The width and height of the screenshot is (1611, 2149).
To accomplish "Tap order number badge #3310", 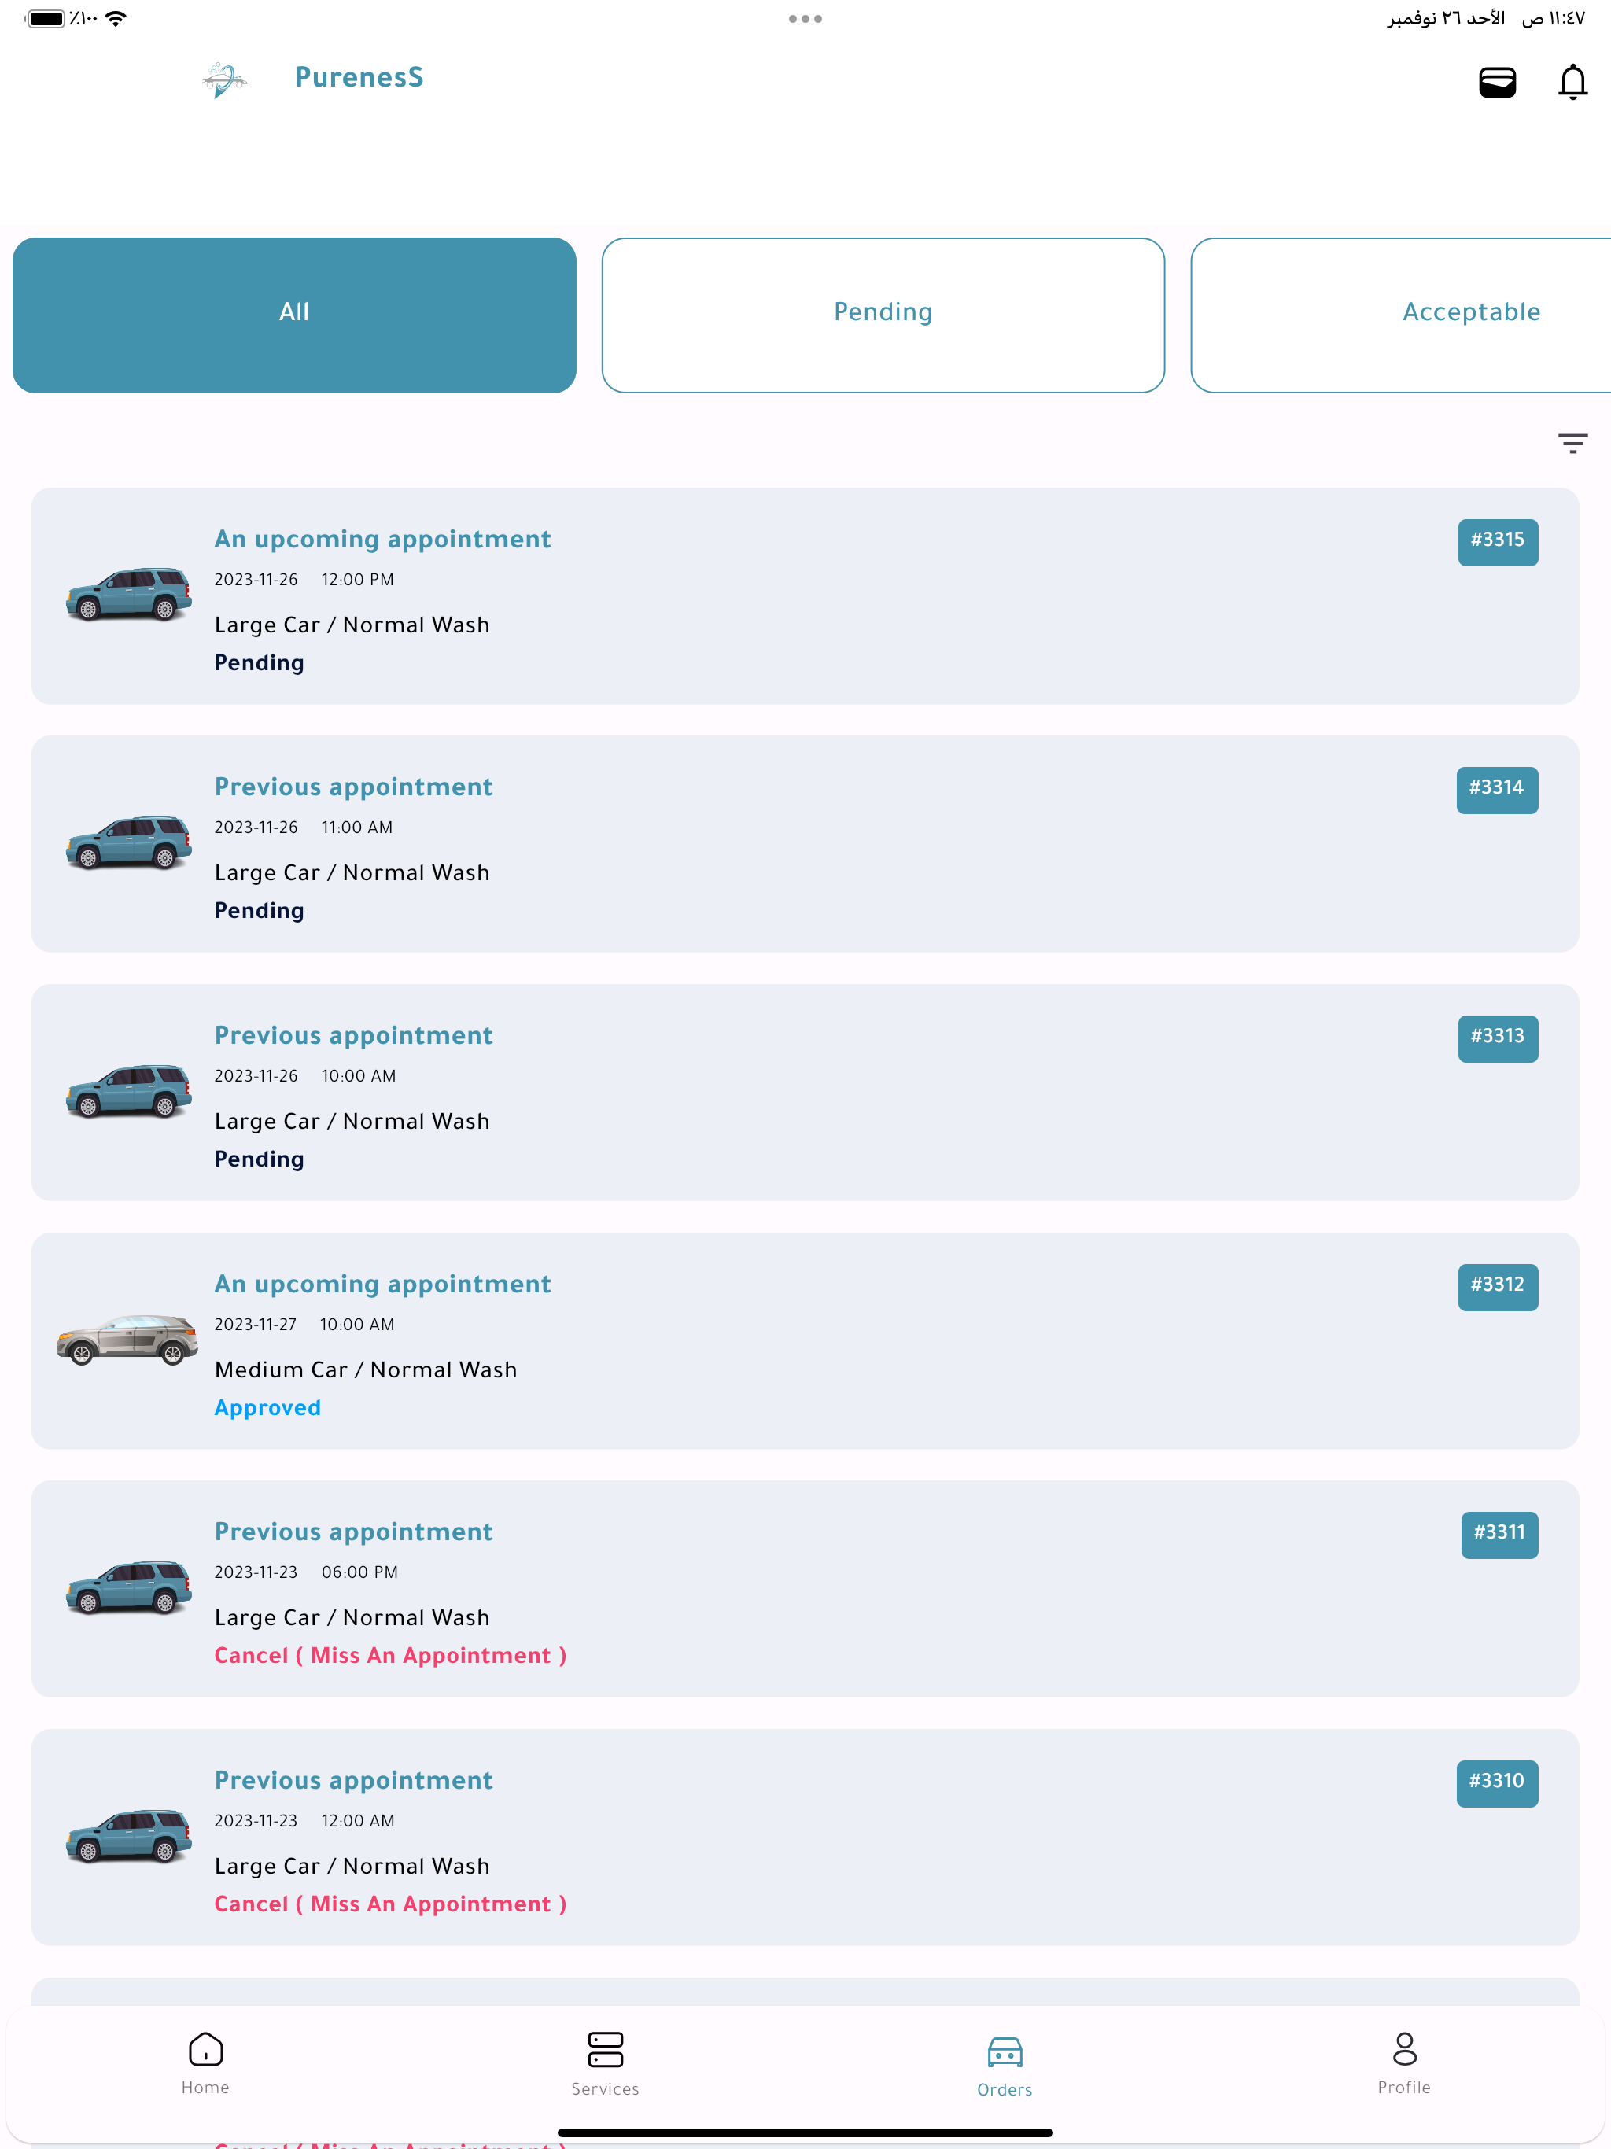I will pyautogui.click(x=1496, y=1782).
